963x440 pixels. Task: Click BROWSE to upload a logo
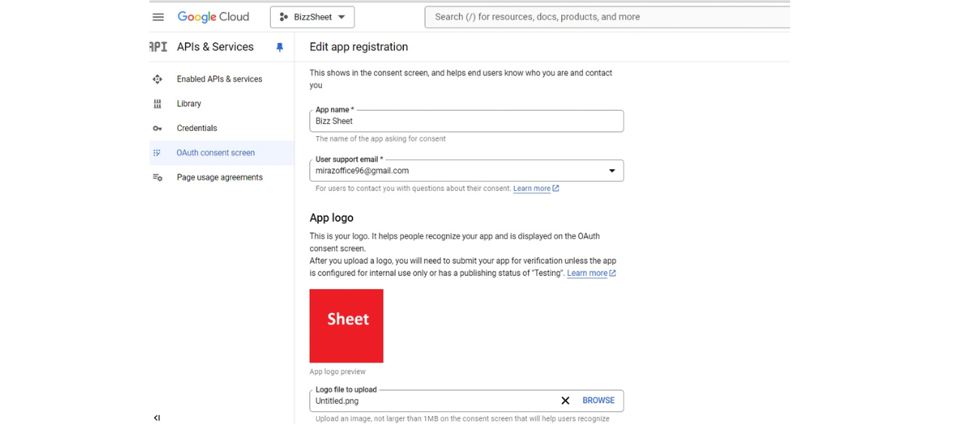click(x=598, y=401)
